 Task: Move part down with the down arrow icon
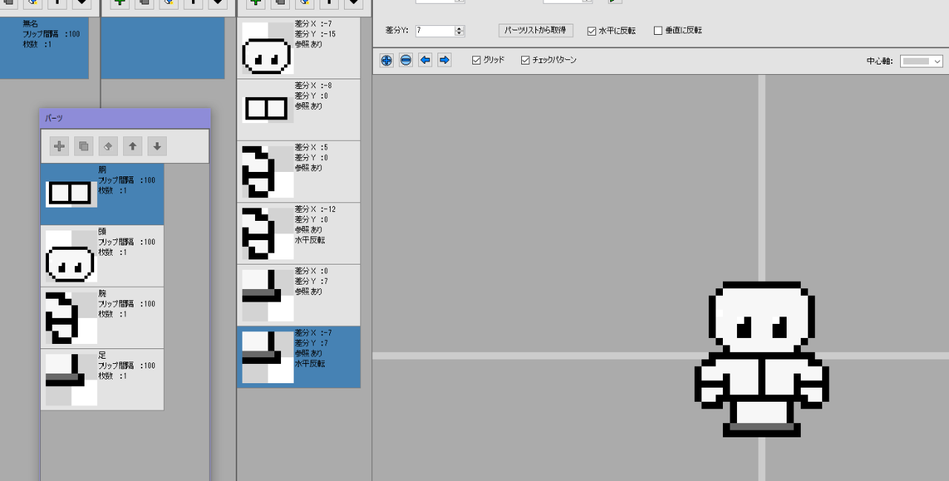pos(157,147)
